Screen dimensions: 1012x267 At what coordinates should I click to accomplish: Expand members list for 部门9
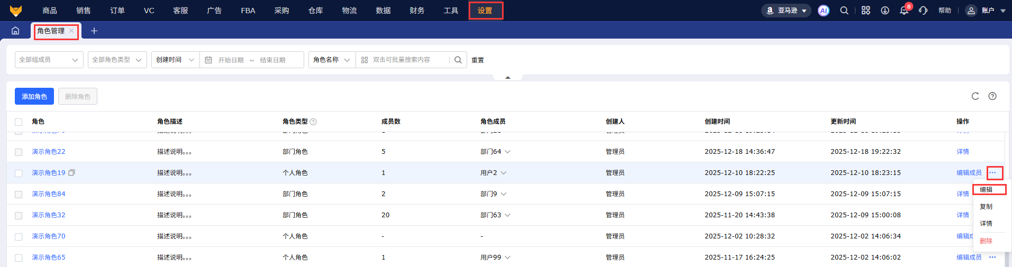pos(504,194)
